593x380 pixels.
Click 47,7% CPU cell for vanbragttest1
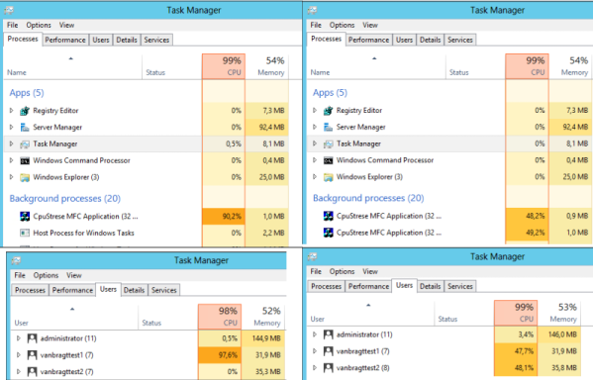[516, 351]
